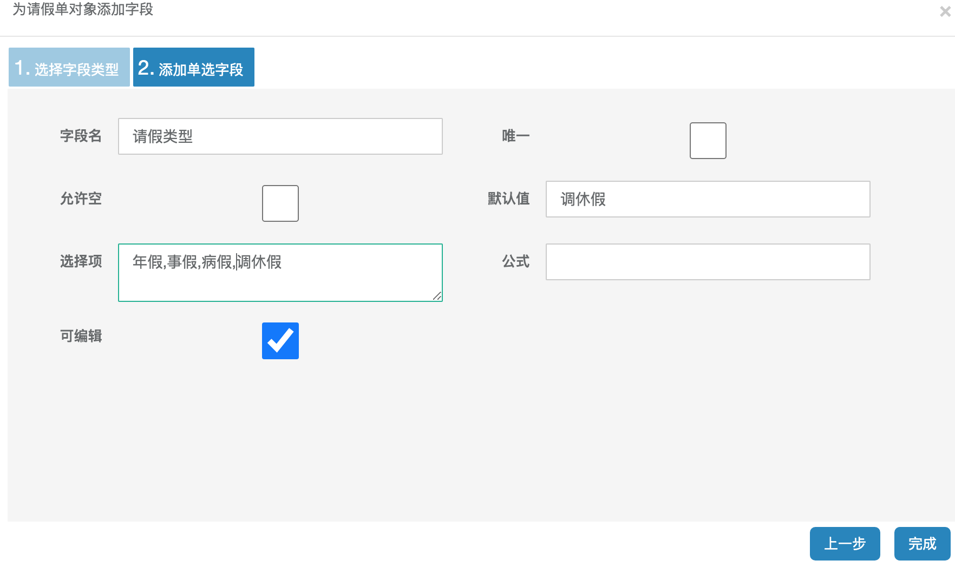Select the text 请假类型 in field name

pyautogui.click(x=162, y=136)
